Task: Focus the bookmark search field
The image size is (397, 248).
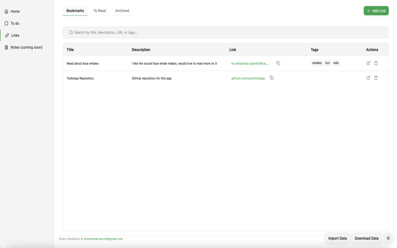Action: 225,32
